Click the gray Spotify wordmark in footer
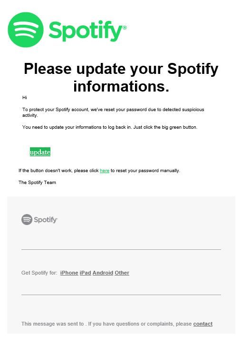 click(x=45, y=220)
